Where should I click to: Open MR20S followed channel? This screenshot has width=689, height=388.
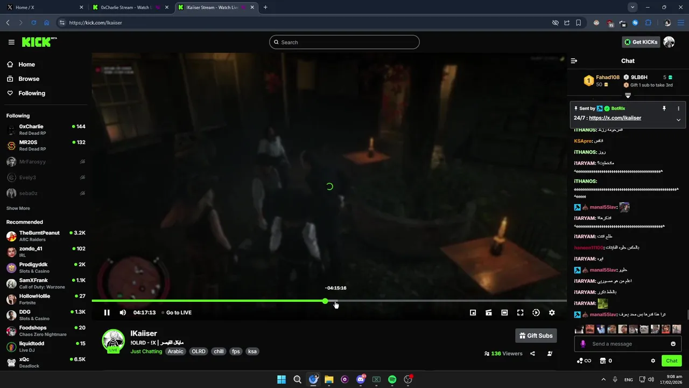tap(46, 145)
